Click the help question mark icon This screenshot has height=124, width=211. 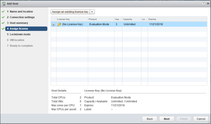coord(203,3)
